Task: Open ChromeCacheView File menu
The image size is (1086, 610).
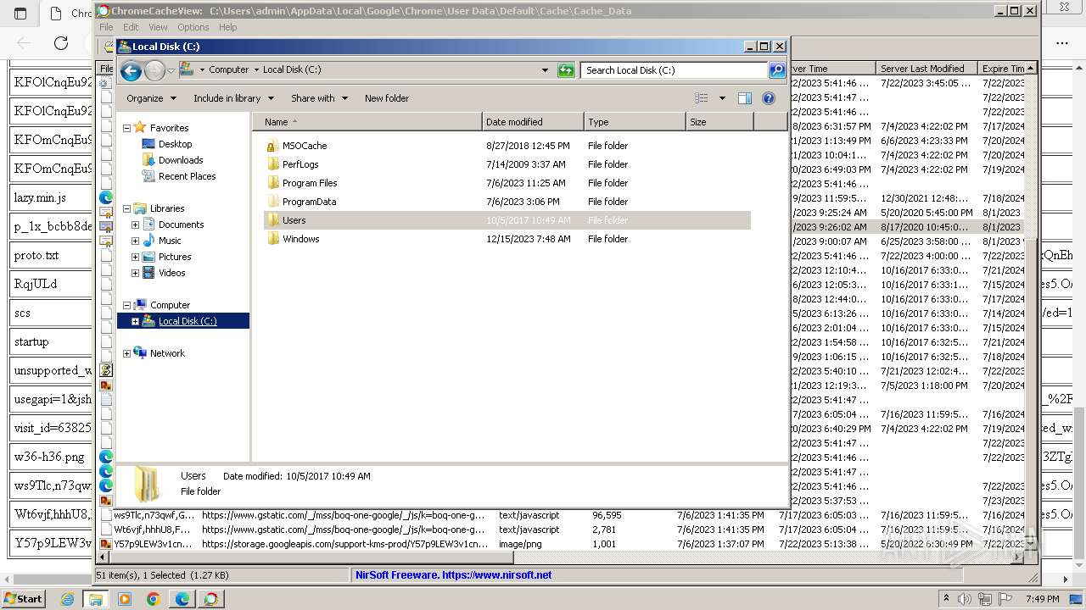Action: click(106, 27)
